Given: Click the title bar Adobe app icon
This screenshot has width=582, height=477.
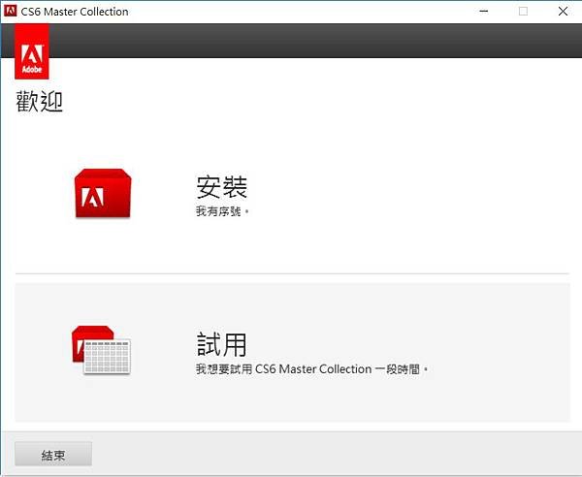Looking at the screenshot, I should point(10,11).
